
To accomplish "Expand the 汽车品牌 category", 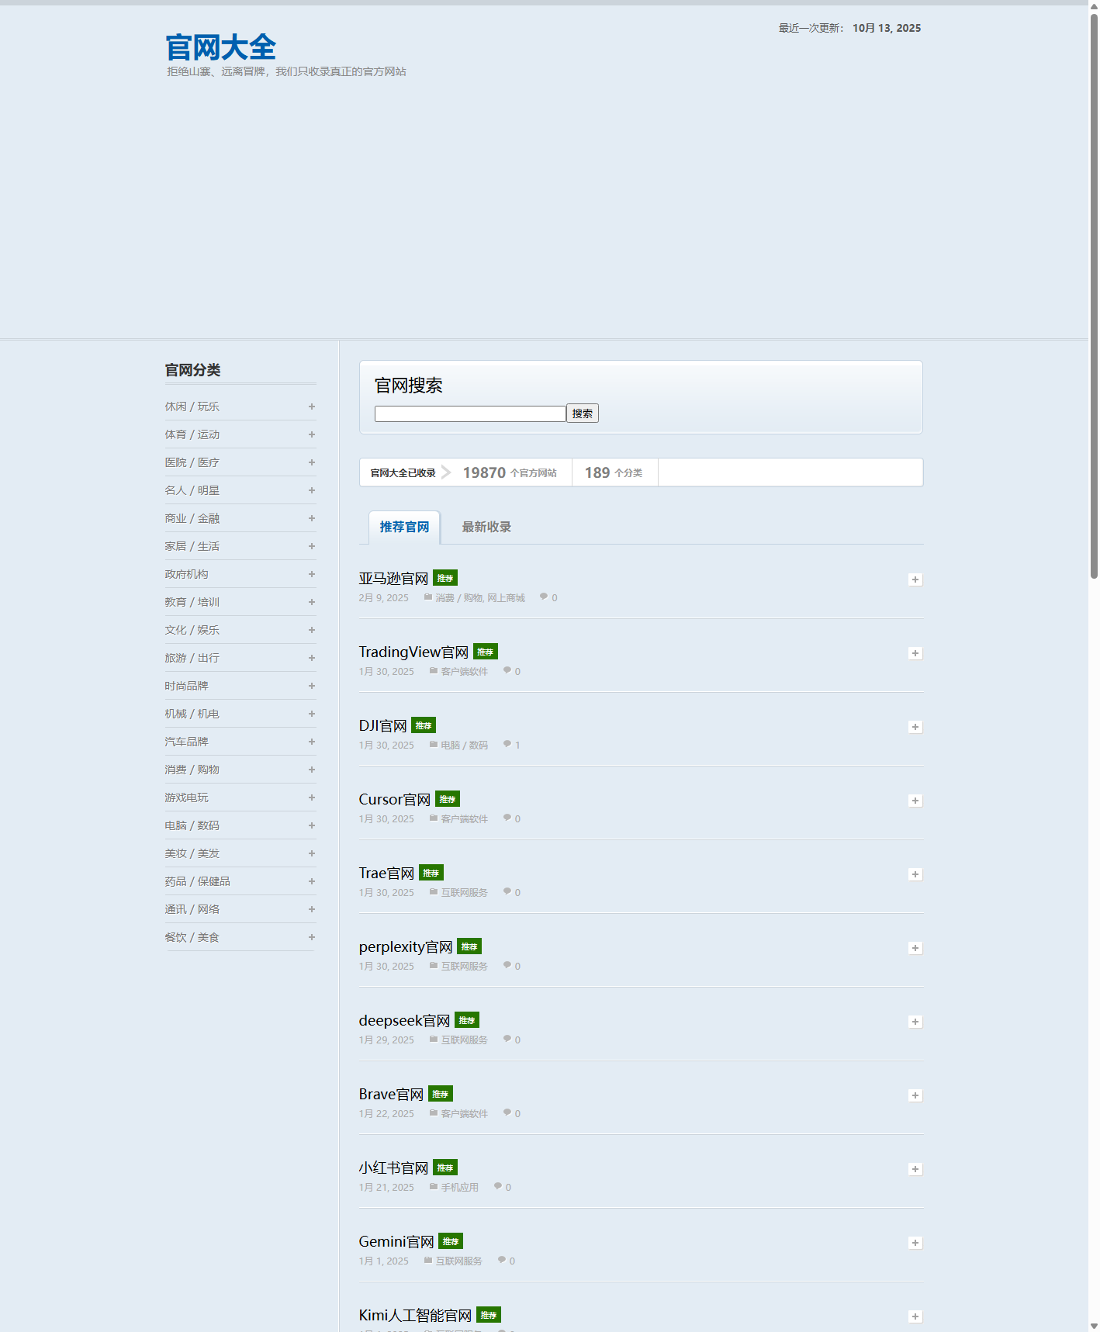I will (x=312, y=742).
